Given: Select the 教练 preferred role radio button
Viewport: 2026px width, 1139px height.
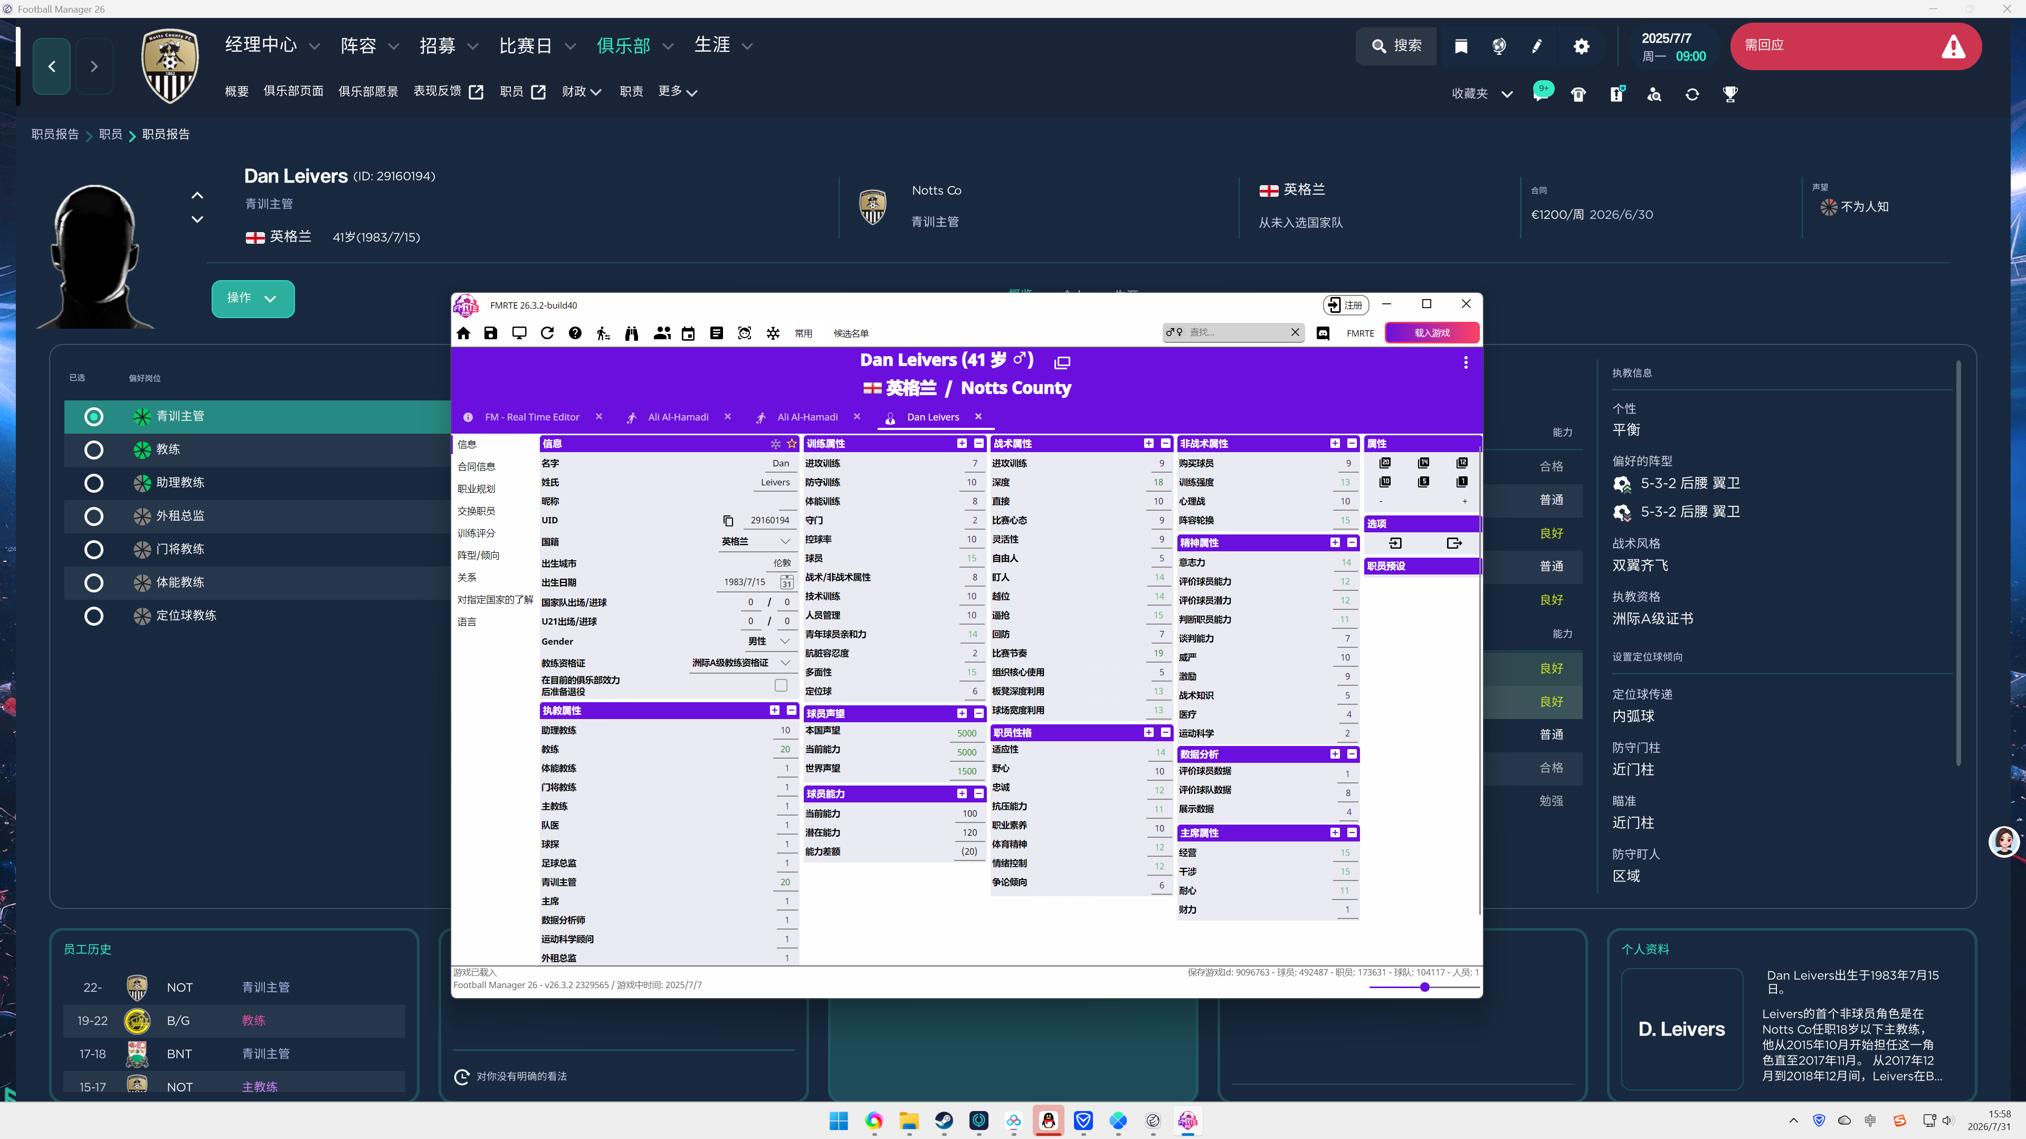Looking at the screenshot, I should click(x=93, y=449).
